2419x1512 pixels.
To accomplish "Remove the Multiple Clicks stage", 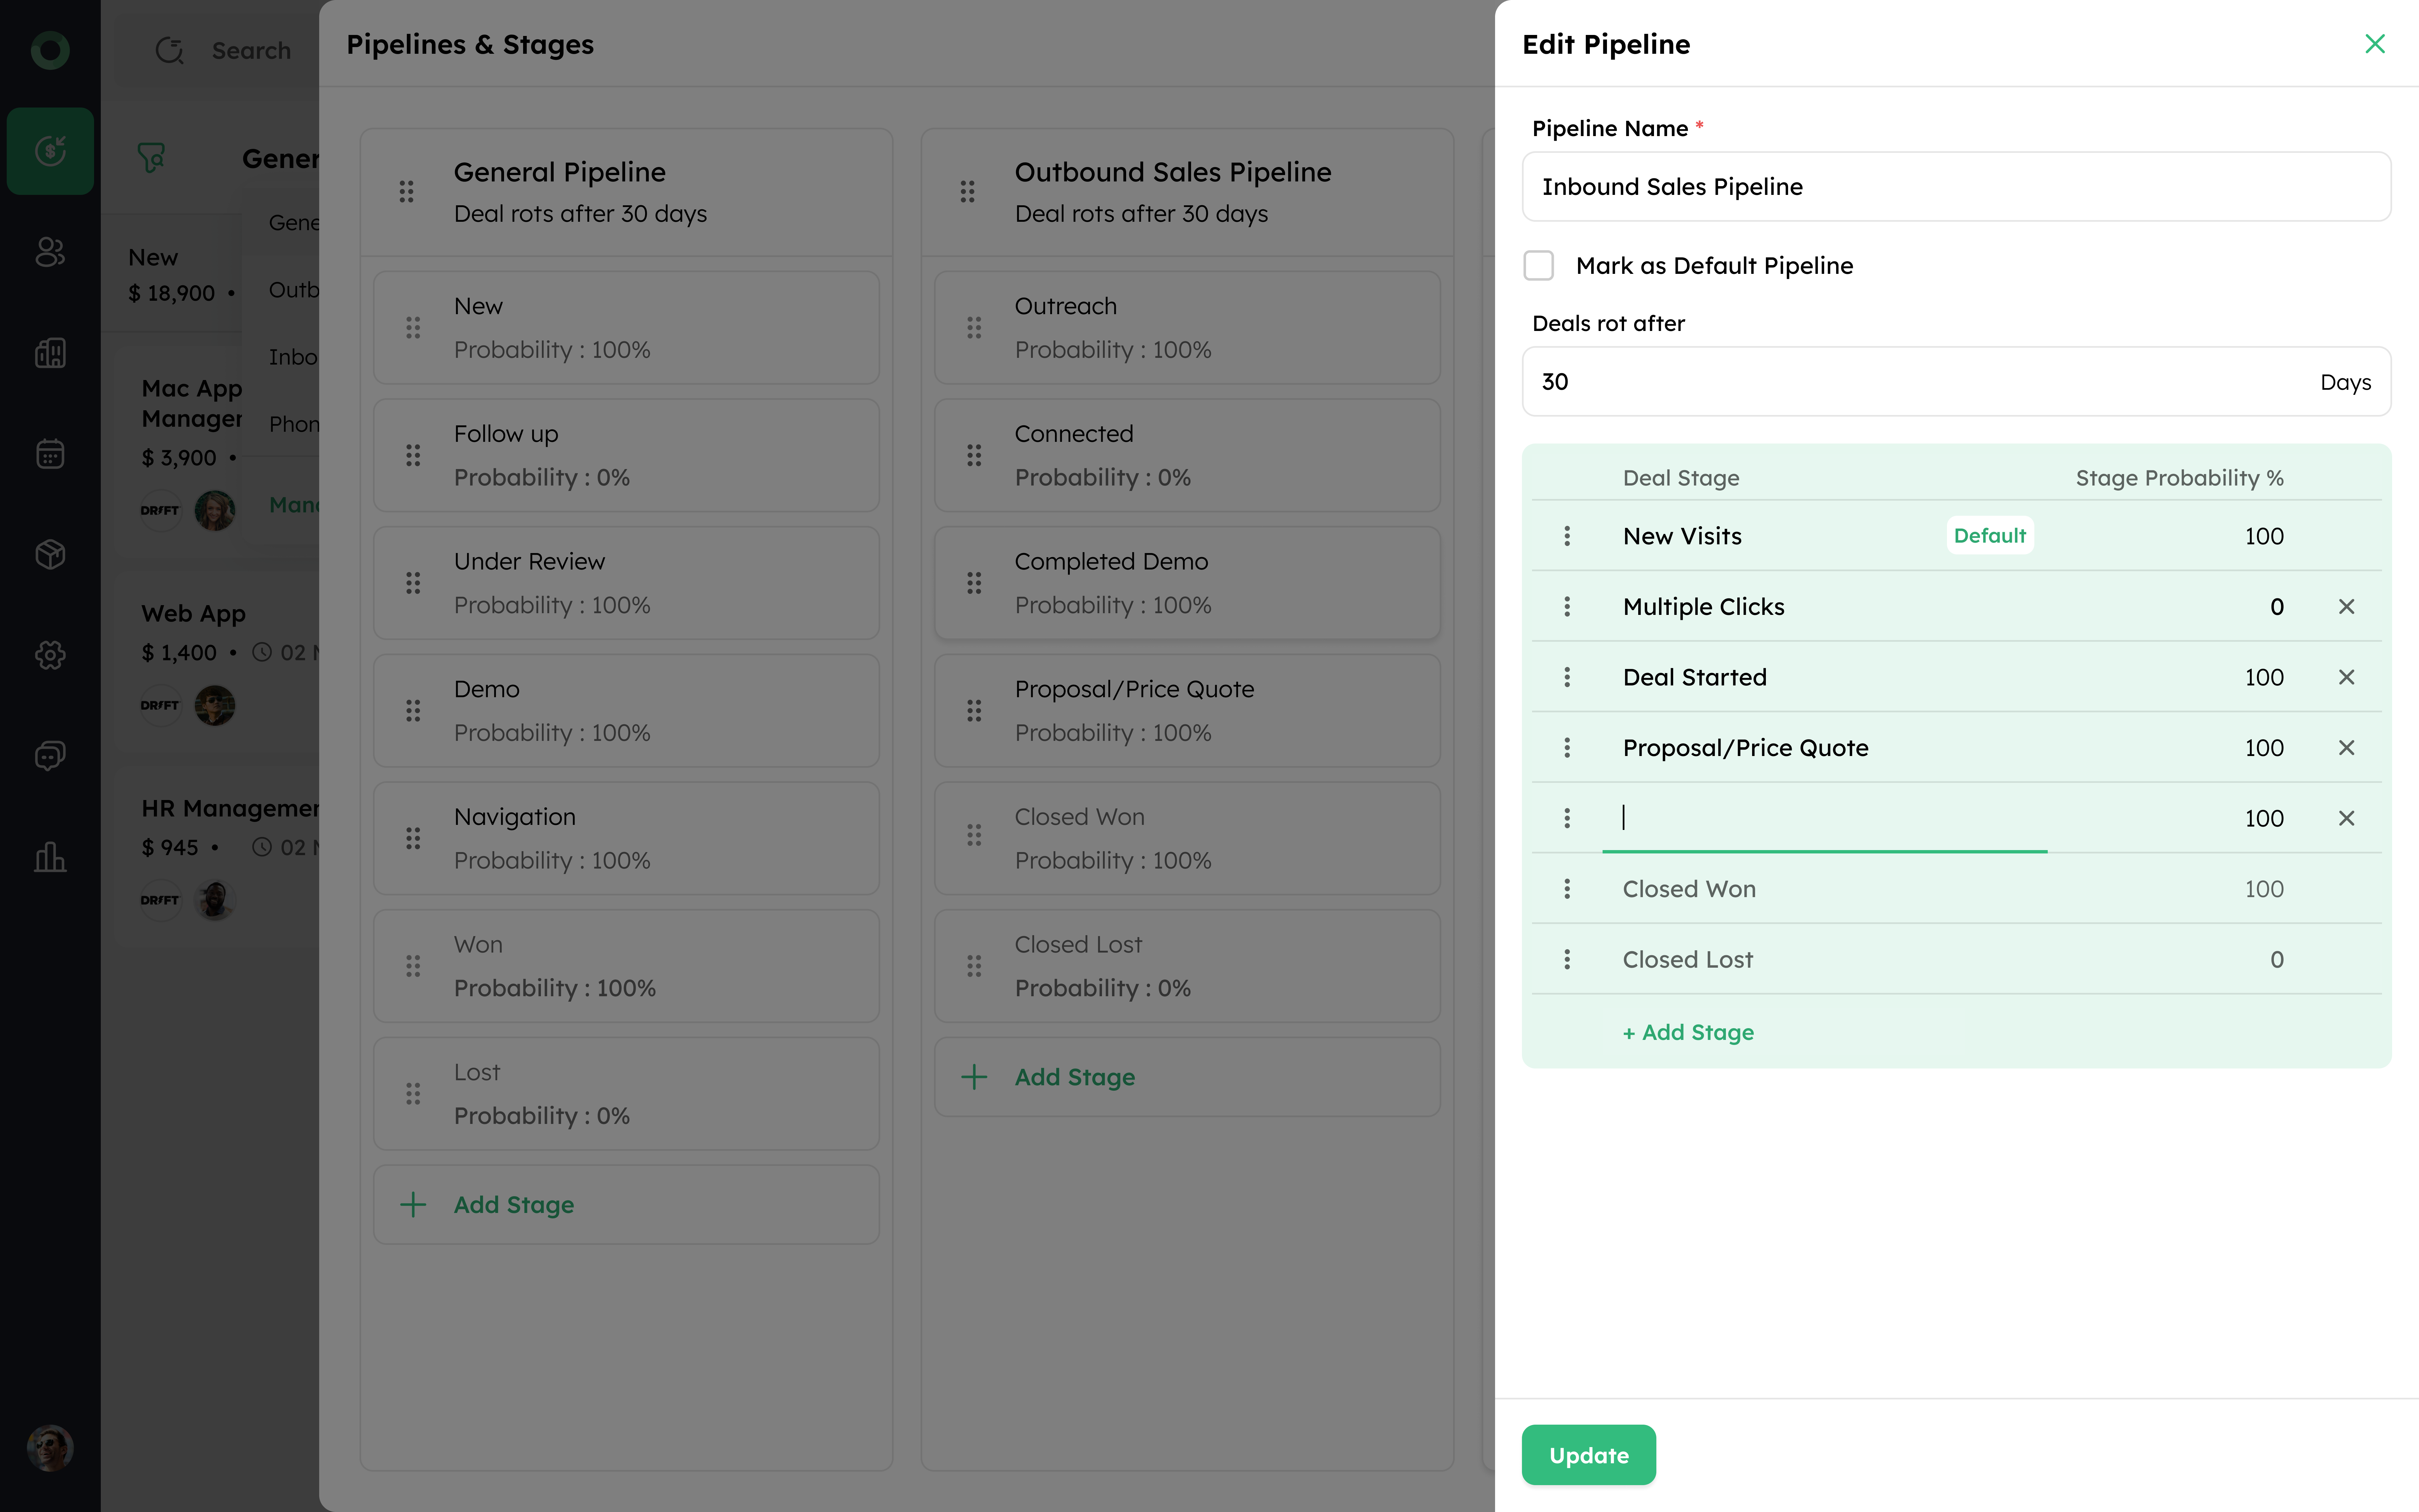I will tap(2347, 607).
